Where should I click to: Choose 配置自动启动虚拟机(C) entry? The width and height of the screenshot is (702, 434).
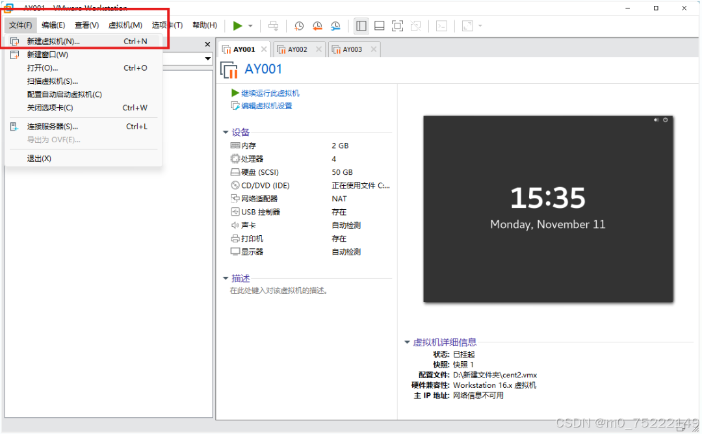[x=83, y=94]
